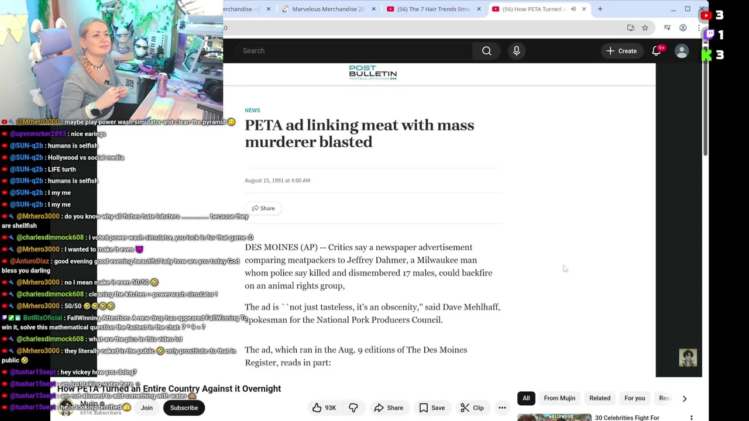Image resolution: width=749 pixels, height=421 pixels.
Task: Click the chat message 'Hollywood vs social media'
Action: pos(86,157)
